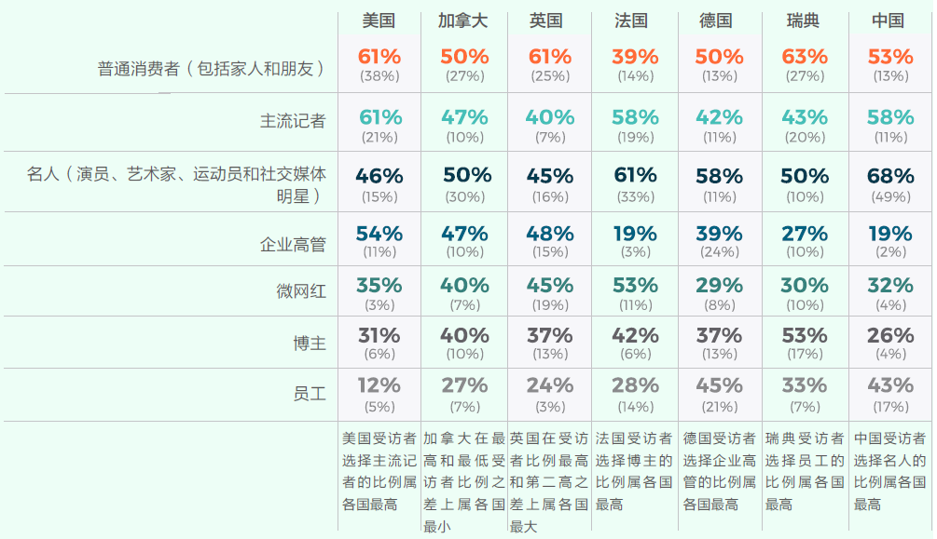Click the 美国 column header

coord(379,20)
